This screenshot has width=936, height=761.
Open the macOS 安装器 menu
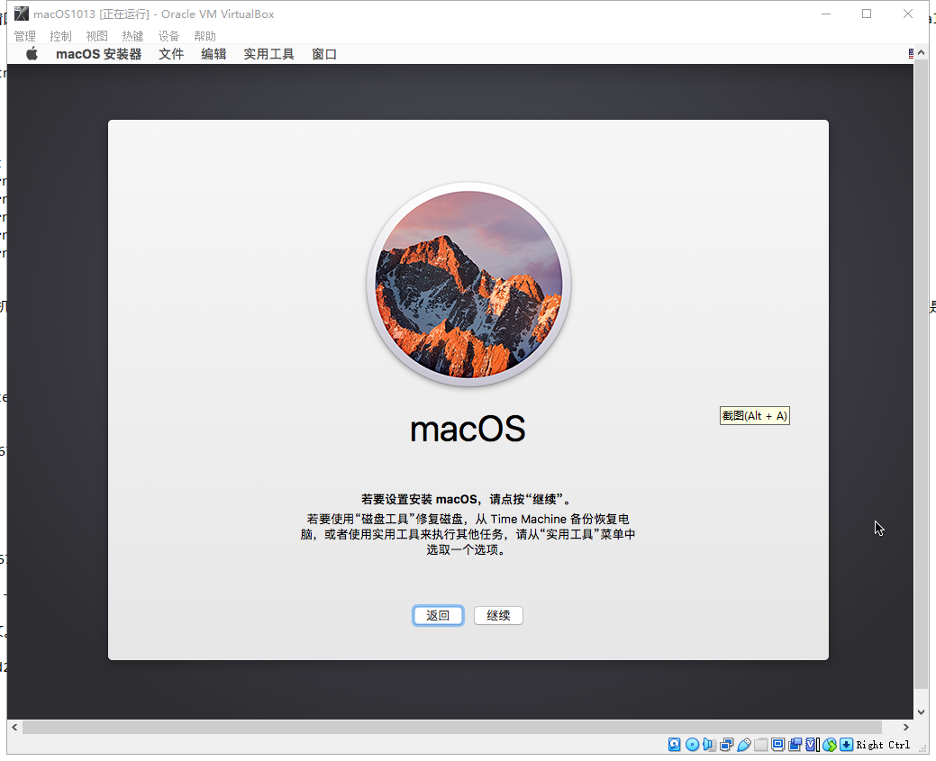pyautogui.click(x=98, y=54)
